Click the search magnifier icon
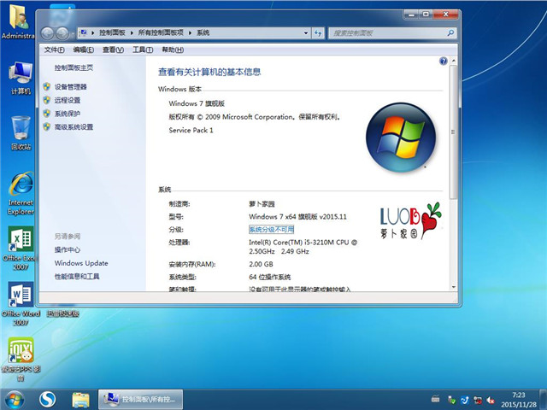This screenshot has height=410, width=547. tap(450, 33)
